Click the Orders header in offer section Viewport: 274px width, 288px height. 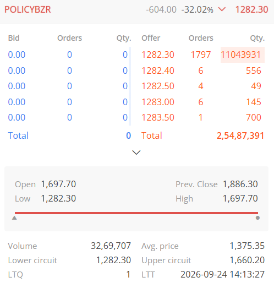coord(201,38)
